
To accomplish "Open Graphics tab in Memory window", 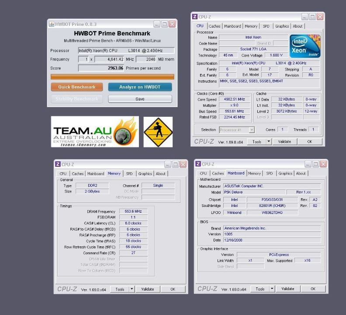I will (145, 174).
